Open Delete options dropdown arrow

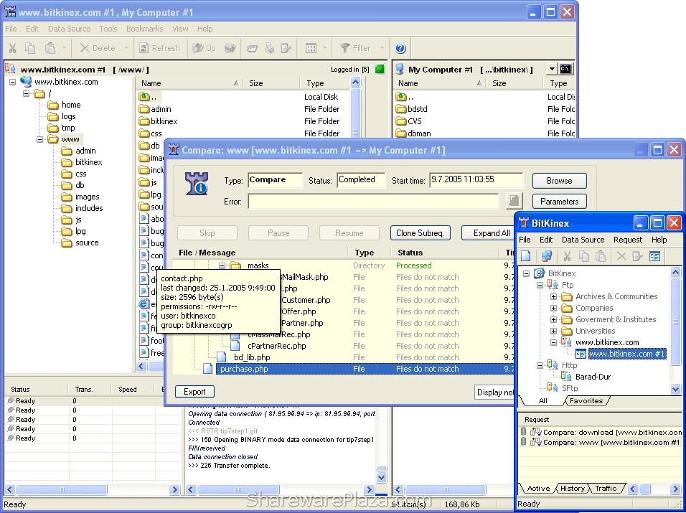click(126, 48)
